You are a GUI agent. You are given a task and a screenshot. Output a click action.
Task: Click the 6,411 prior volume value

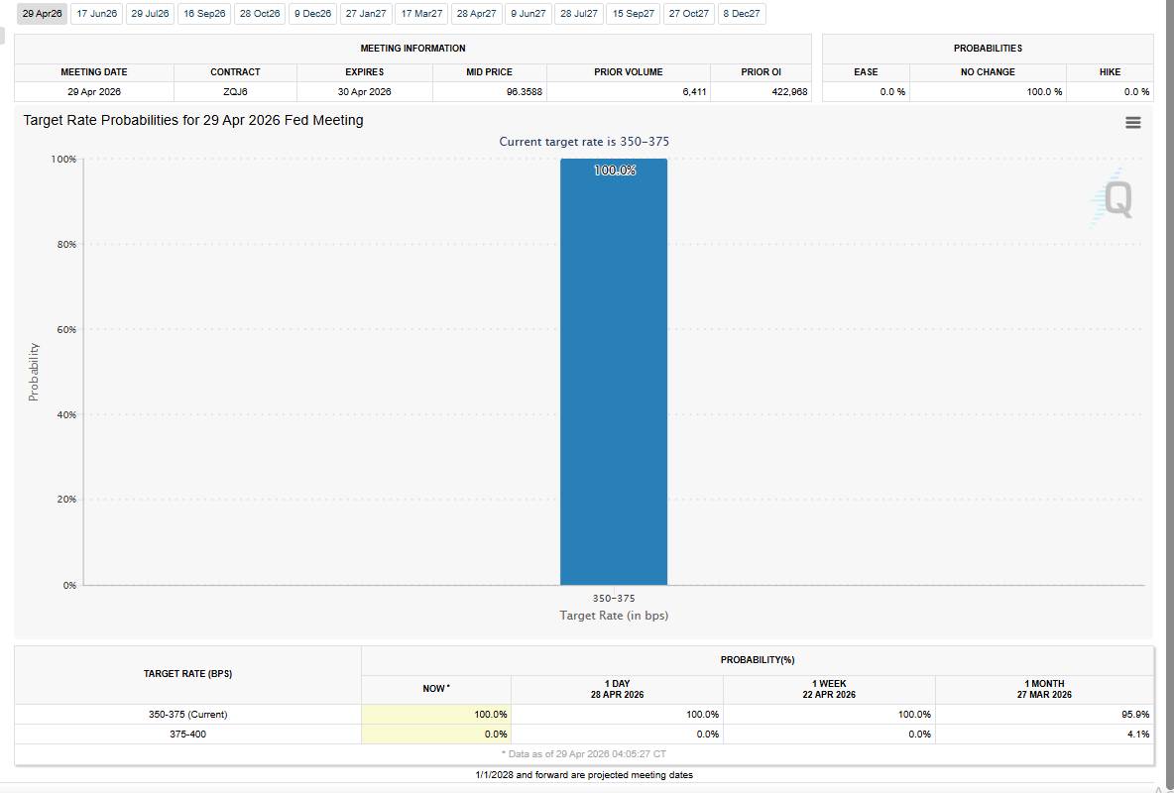click(x=694, y=91)
